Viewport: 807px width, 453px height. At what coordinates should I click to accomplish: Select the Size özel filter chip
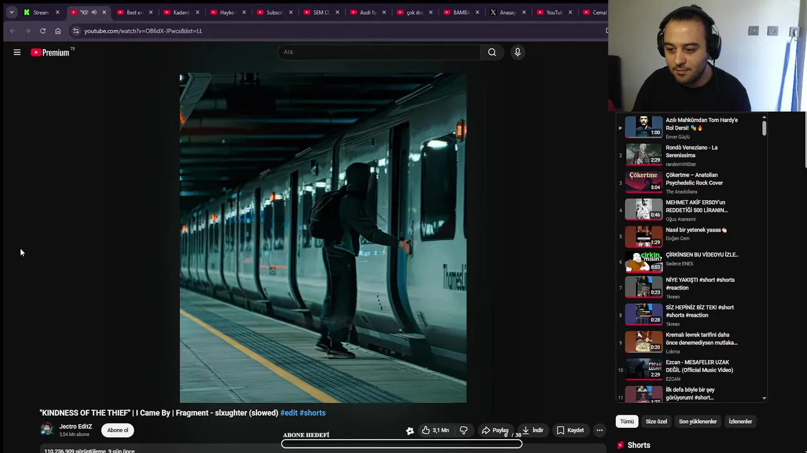click(656, 422)
